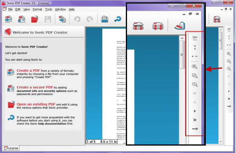
Task: Click the red Open folder toolbar icon
Action: pos(34,19)
